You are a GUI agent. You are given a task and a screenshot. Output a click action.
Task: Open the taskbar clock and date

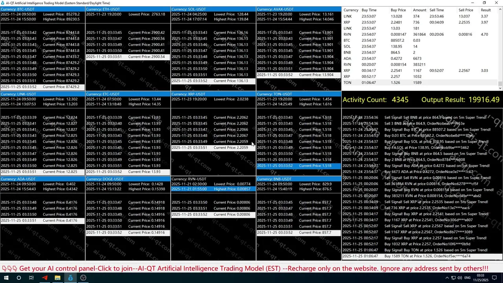[481, 277]
